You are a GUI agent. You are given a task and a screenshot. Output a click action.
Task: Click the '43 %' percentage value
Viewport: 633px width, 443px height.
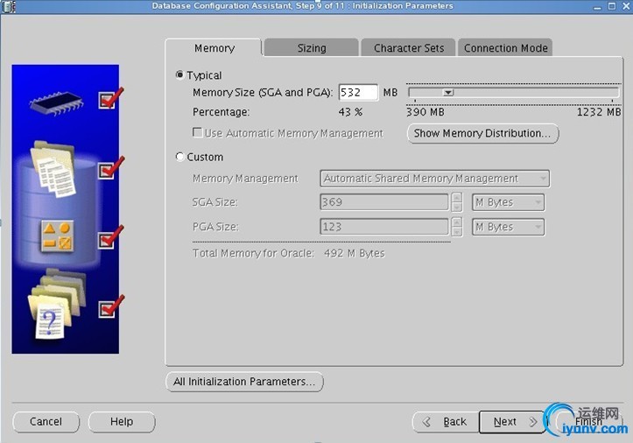click(x=350, y=112)
